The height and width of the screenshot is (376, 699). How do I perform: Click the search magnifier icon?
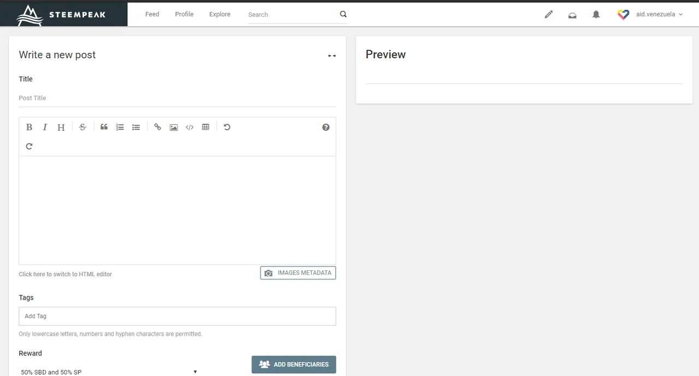[343, 14]
